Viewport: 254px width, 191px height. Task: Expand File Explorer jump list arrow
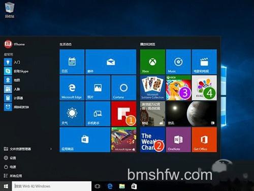click(x=51, y=149)
